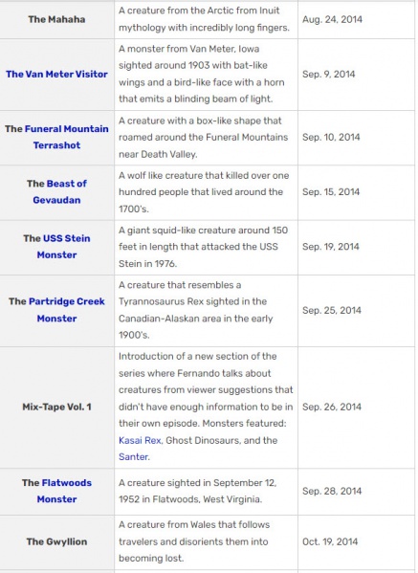Image resolution: width=418 pixels, height=573 pixels.
Task: Click the Sep. 10, 2014 date cell
Action: tap(356, 138)
